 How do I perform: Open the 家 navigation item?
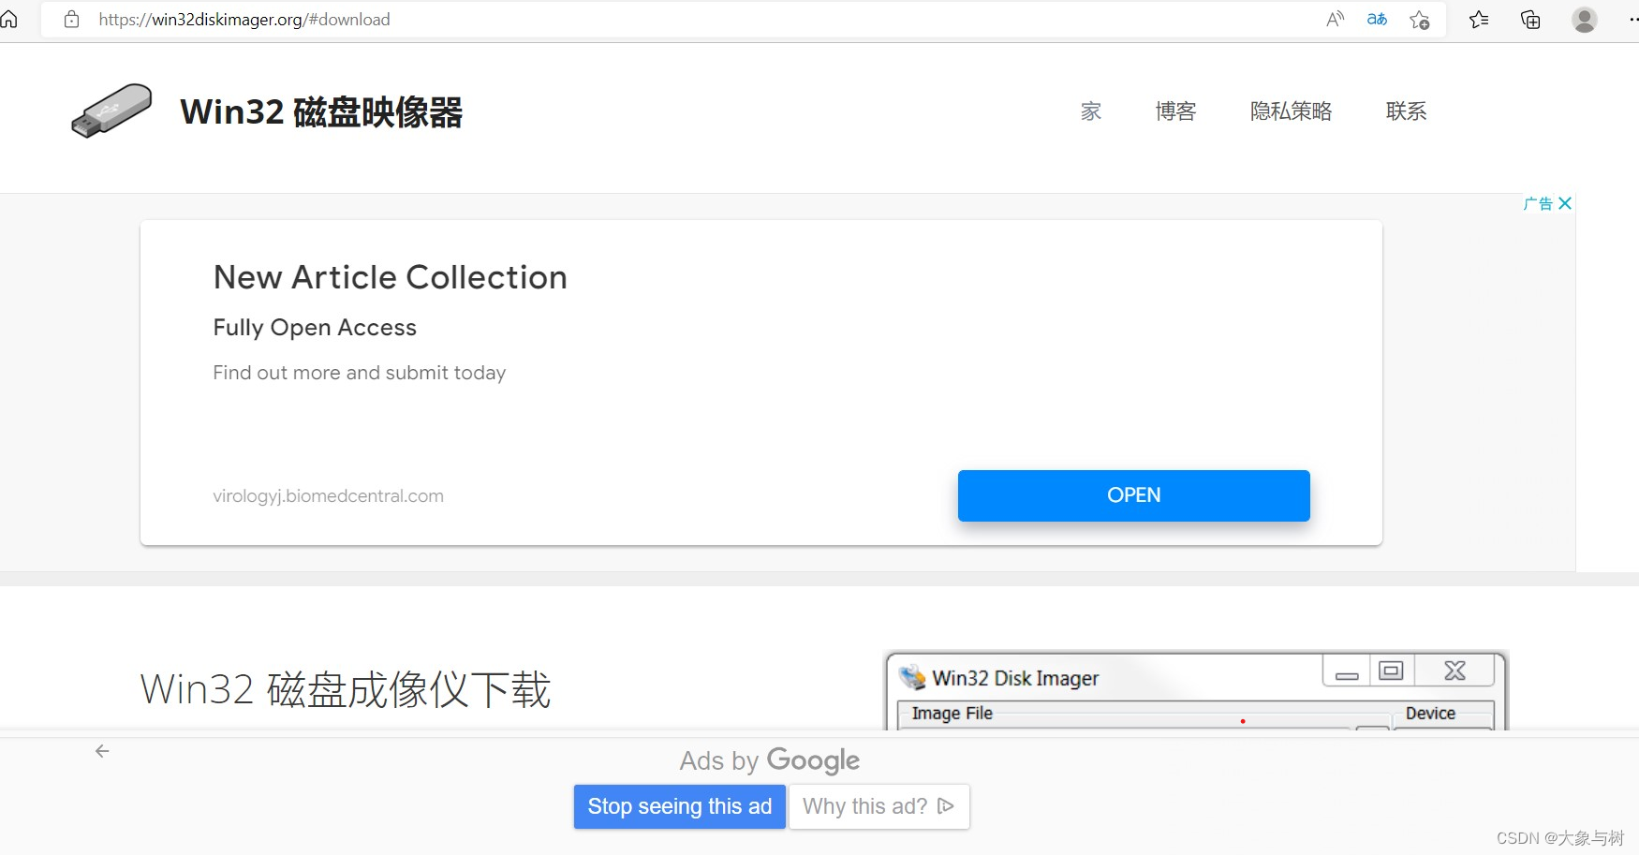click(x=1091, y=111)
